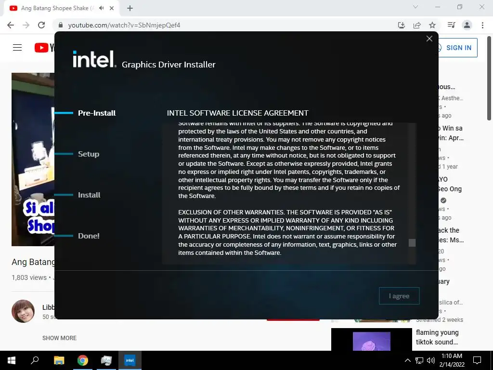
Task: Close the Ang Batang Shopee Shake tab
Action: pos(112,8)
